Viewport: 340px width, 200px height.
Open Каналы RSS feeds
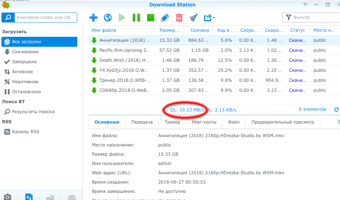pyautogui.click(x=25, y=132)
